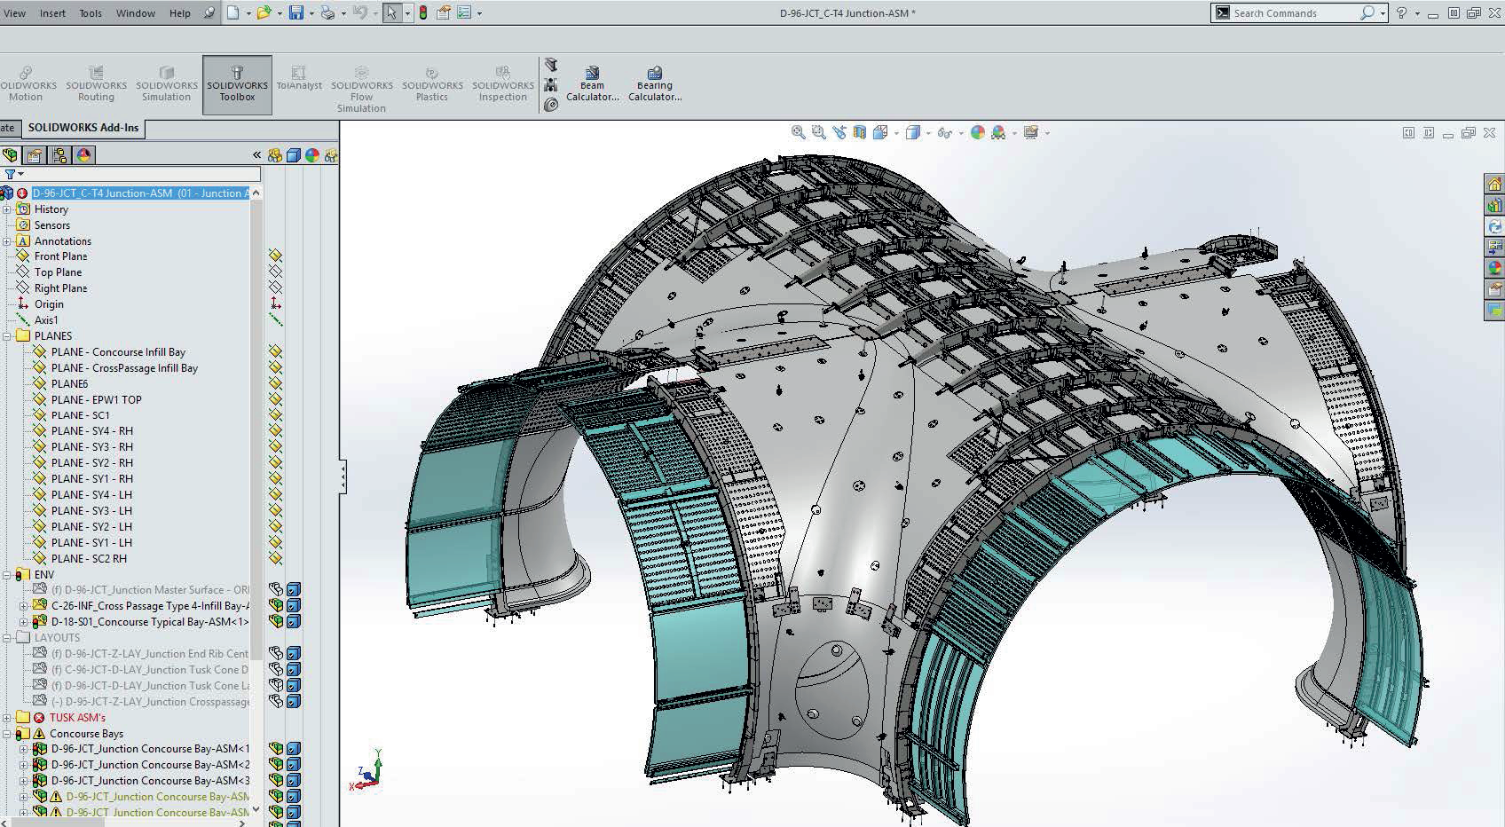The height and width of the screenshot is (827, 1505).
Task: Launch the Bearing Calculator
Action: coord(654,80)
